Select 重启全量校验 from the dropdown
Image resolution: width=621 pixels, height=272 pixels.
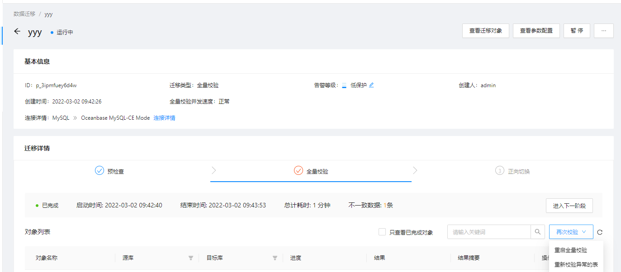(x=571, y=250)
